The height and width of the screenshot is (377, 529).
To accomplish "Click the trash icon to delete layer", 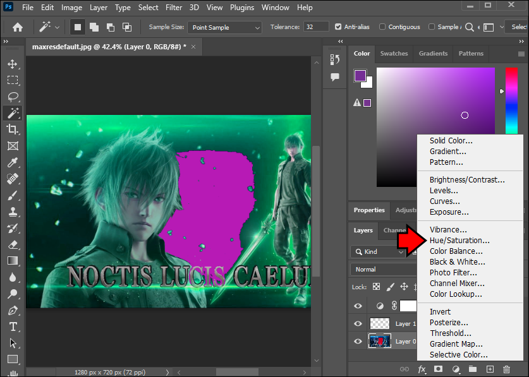I will 506,369.
